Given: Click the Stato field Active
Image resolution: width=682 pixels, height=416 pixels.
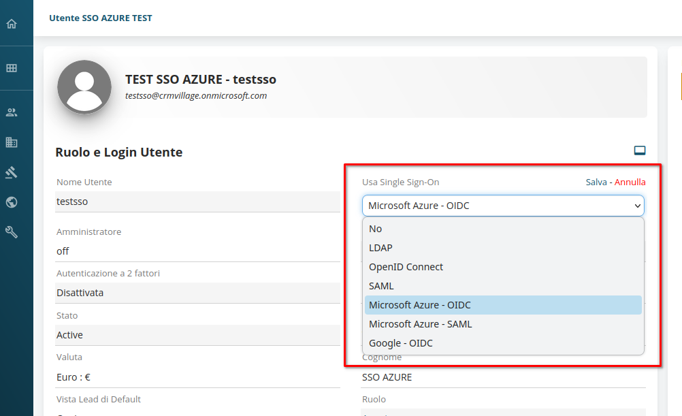Looking at the screenshot, I should pyautogui.click(x=197, y=335).
